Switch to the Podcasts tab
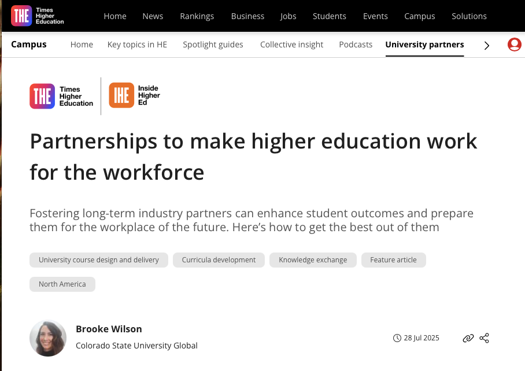 [x=356, y=44]
